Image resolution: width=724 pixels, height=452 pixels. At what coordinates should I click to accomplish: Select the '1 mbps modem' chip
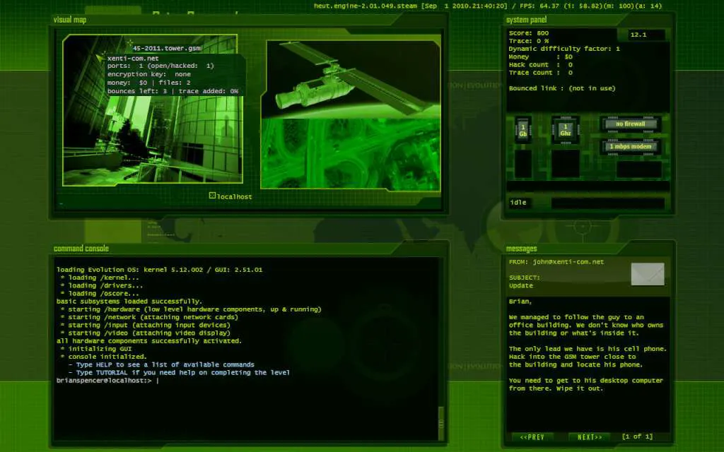[x=630, y=147]
